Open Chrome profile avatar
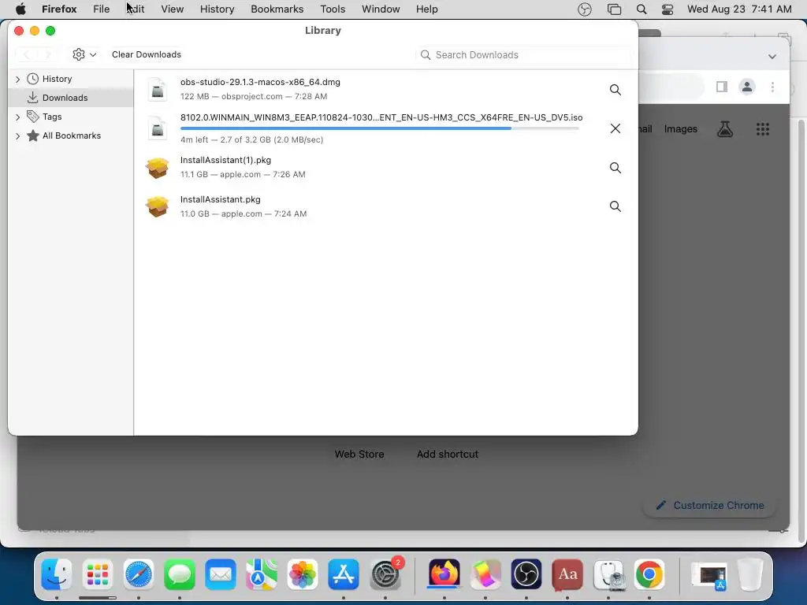Screen dimensions: 807x605 pyautogui.click(x=747, y=87)
